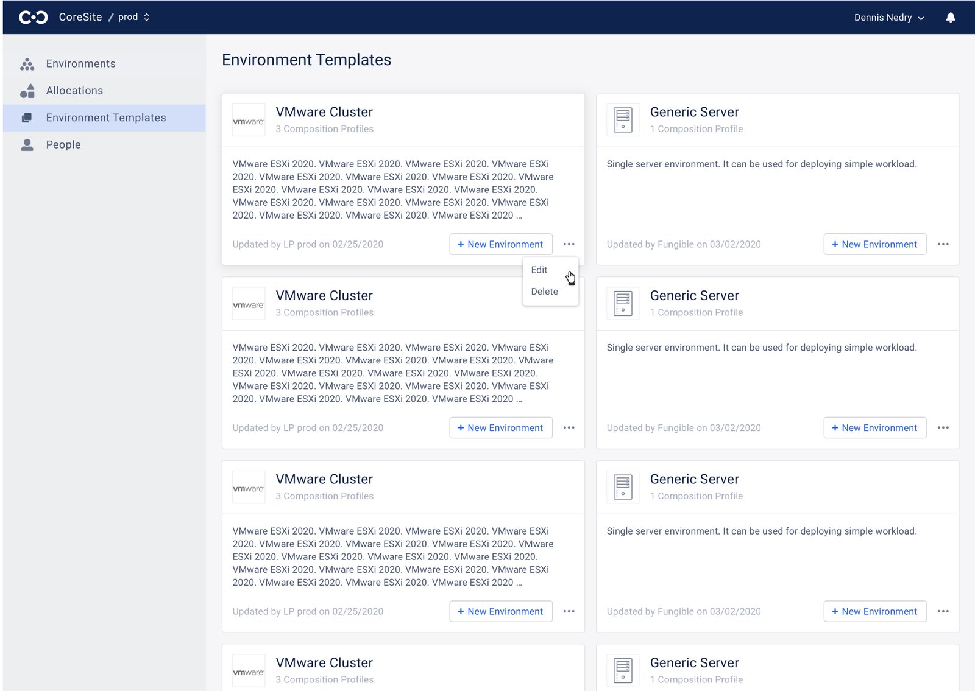Viewport: 975px width, 691px height.
Task: Click the Allocations shapes icon
Action: tap(27, 91)
